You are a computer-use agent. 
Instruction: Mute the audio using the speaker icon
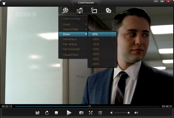click(x=111, y=113)
